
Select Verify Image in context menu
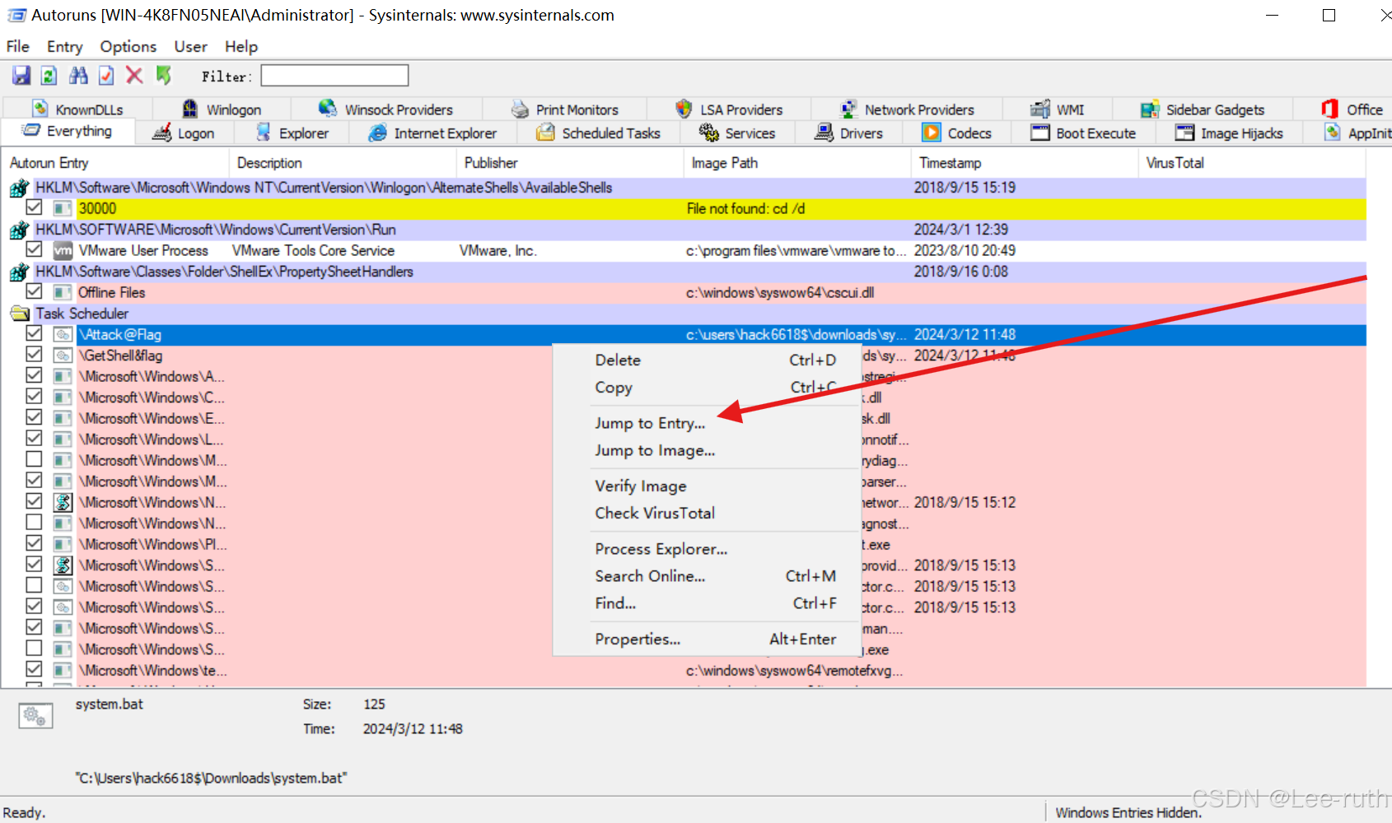point(707,486)
